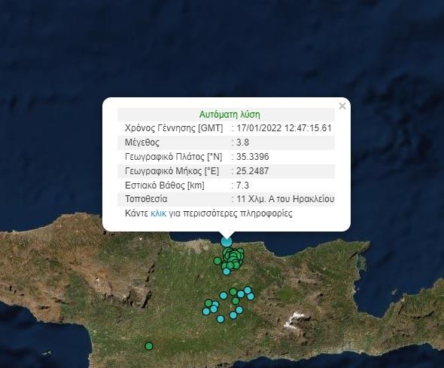Close the earthquake info popup
444x368 pixels.
point(342,106)
